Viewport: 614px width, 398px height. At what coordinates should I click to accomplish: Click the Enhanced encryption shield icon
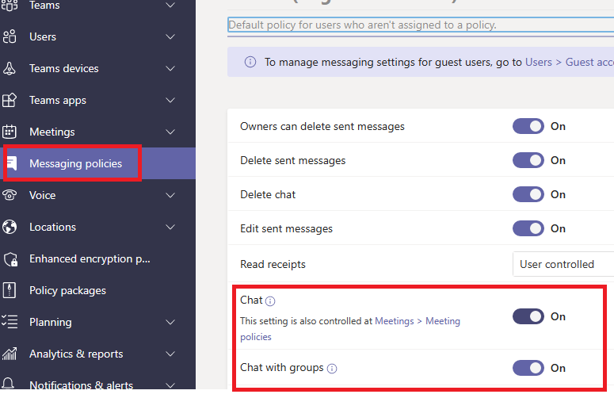click(10, 259)
